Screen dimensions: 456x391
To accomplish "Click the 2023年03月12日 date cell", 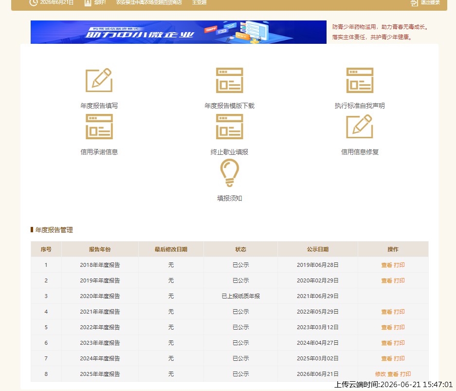I will coord(318,327).
